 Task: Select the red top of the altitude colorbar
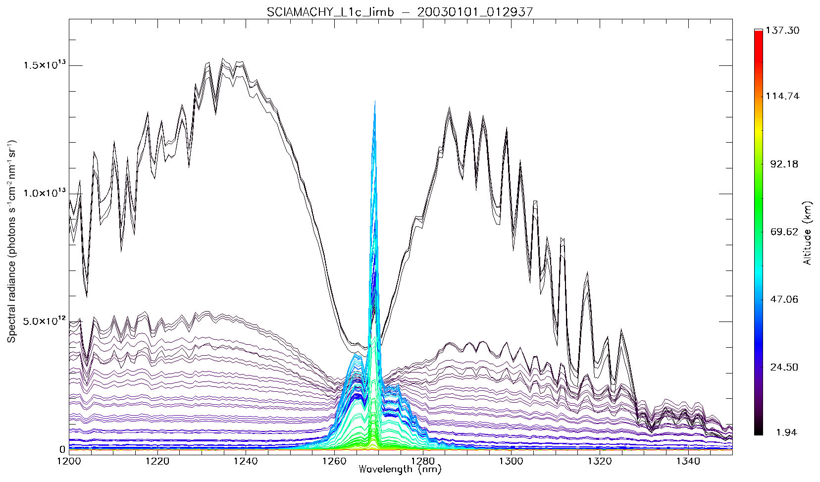pyautogui.click(x=758, y=34)
